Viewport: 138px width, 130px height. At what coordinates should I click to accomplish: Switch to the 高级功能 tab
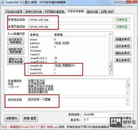[92, 12]
